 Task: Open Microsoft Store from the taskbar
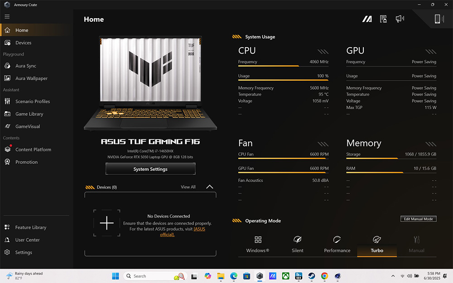pos(247,276)
